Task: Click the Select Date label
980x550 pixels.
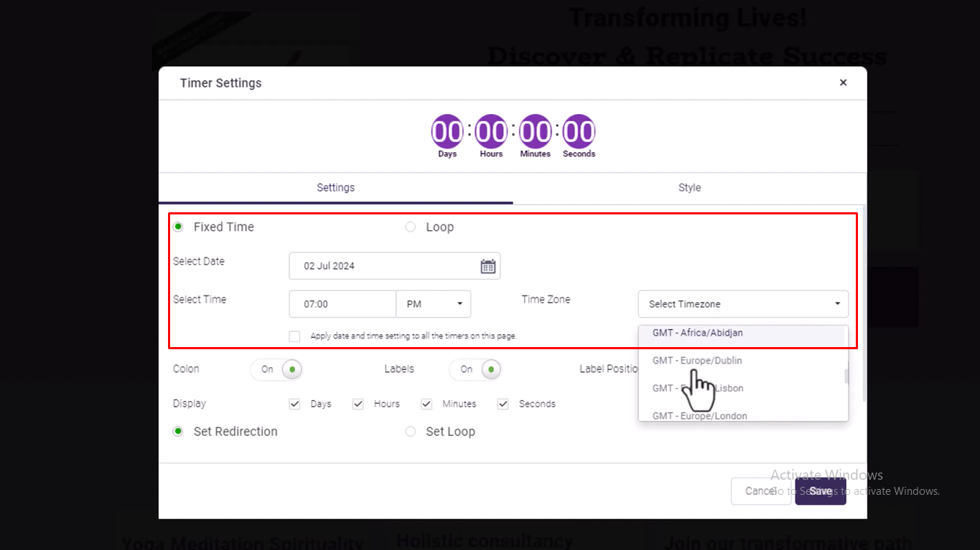Action: click(199, 262)
